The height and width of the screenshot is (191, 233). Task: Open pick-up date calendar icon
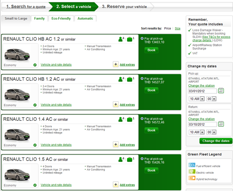(221, 90)
